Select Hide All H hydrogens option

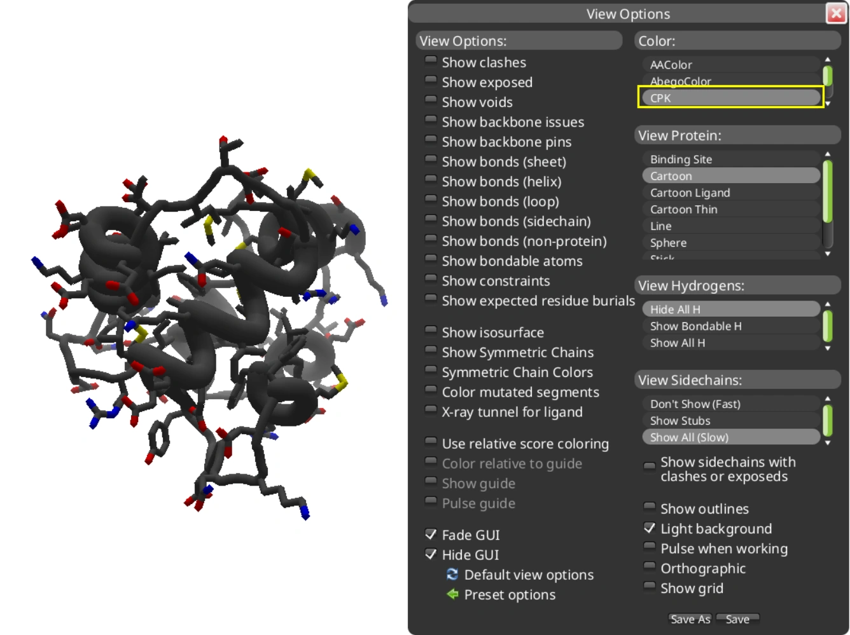[x=731, y=310]
